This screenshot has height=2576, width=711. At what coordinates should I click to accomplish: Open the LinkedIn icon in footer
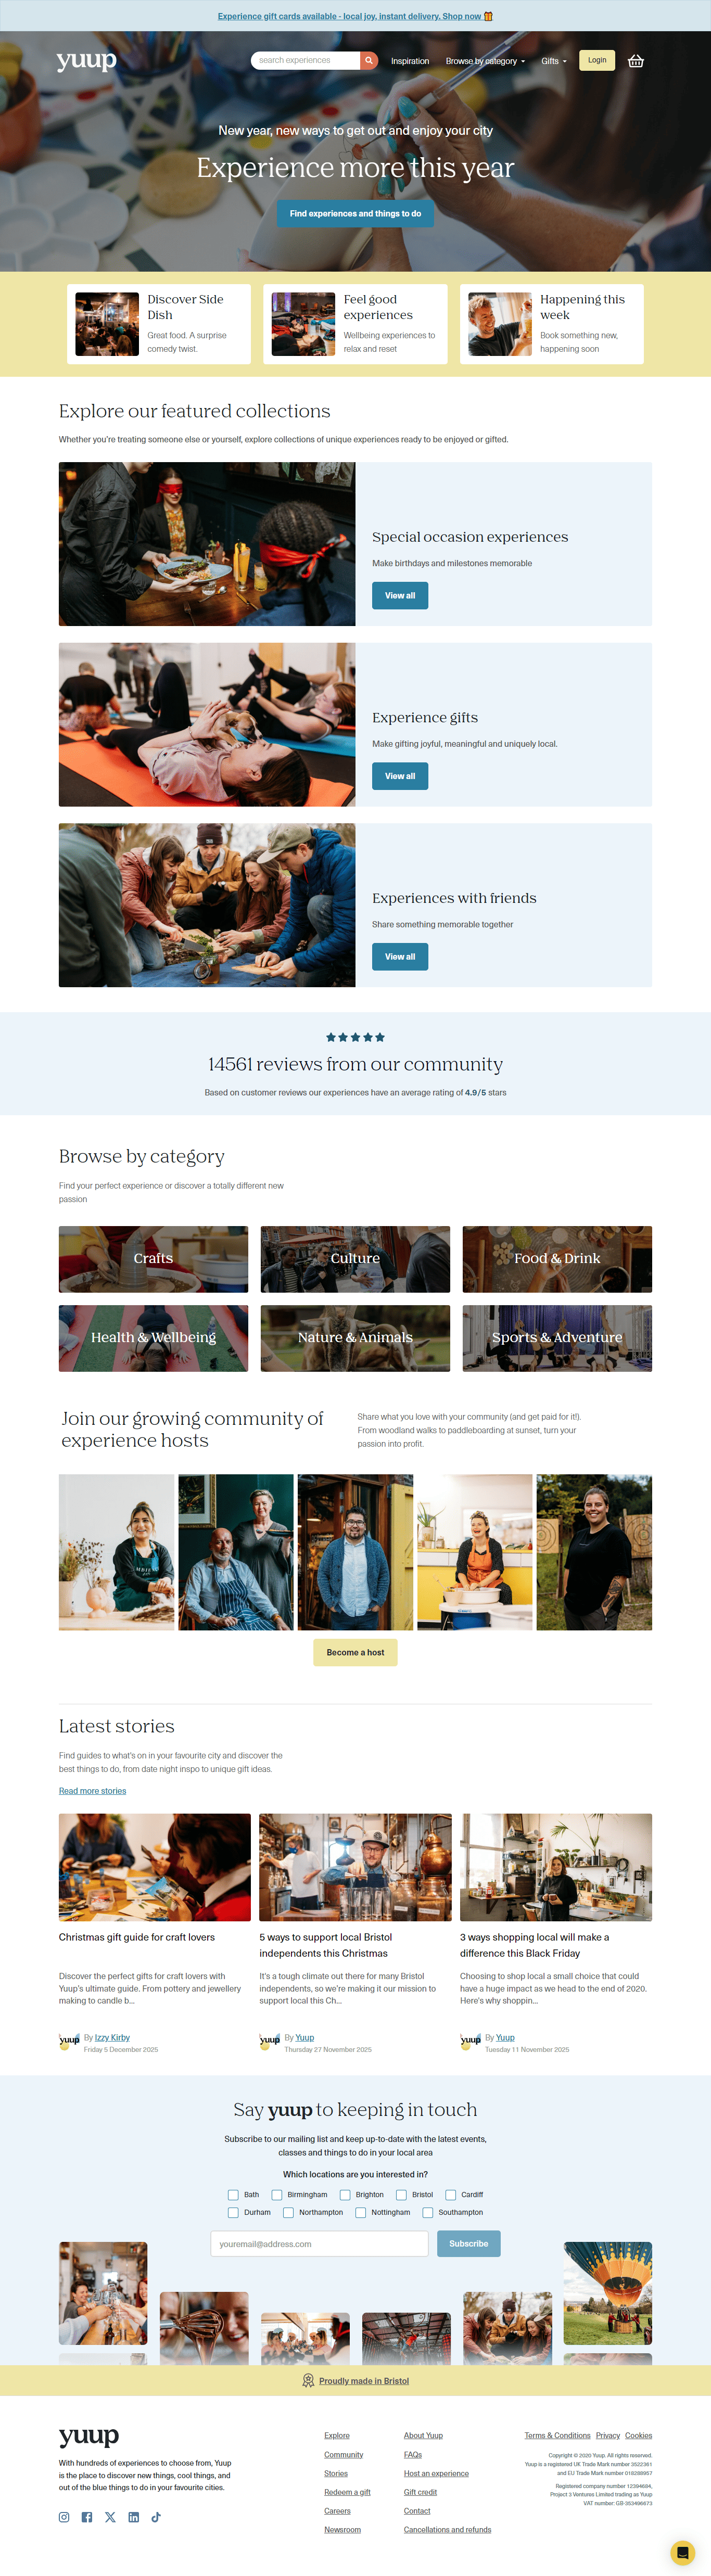tap(133, 2517)
